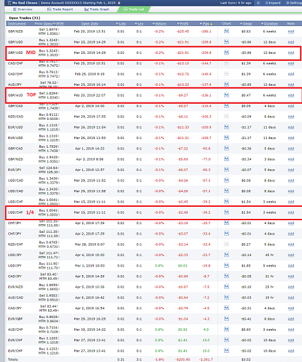Open chart icon for GBP/CAD Apr 1 trade

pos(227,148)
